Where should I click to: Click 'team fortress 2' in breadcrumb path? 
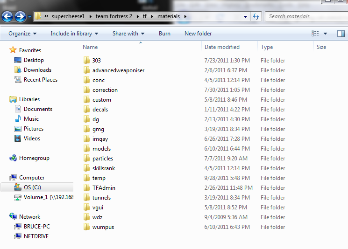click(x=114, y=16)
